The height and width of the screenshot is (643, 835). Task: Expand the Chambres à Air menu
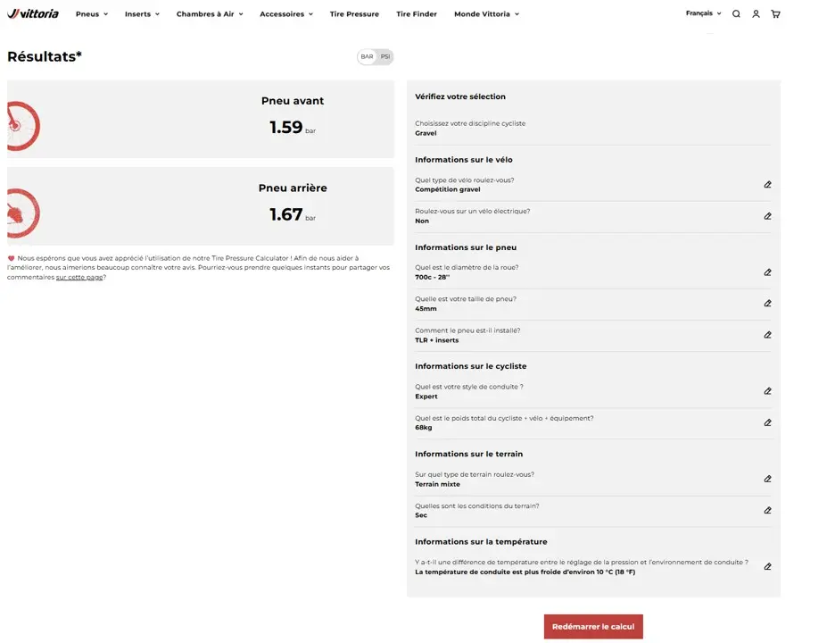click(x=210, y=14)
